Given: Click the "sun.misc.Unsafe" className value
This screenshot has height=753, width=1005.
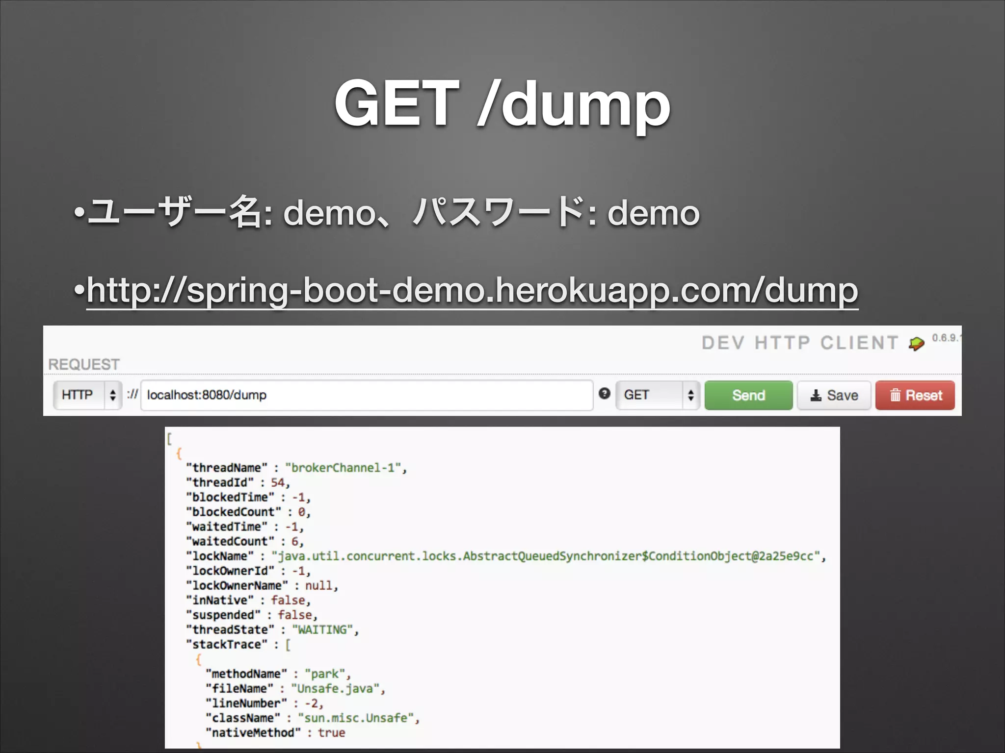Looking at the screenshot, I should 356,718.
